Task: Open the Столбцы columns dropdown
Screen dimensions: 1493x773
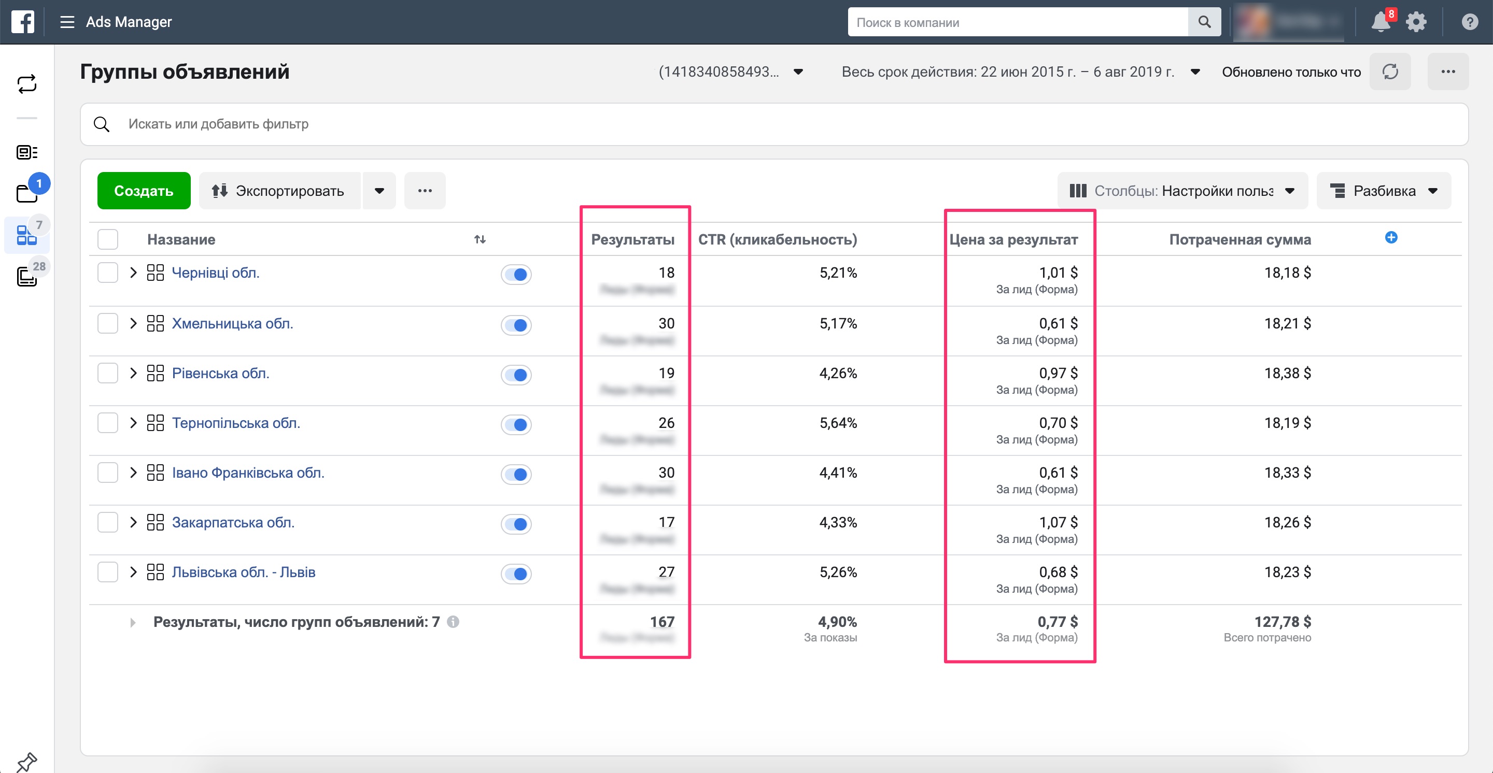Action: pyautogui.click(x=1182, y=191)
